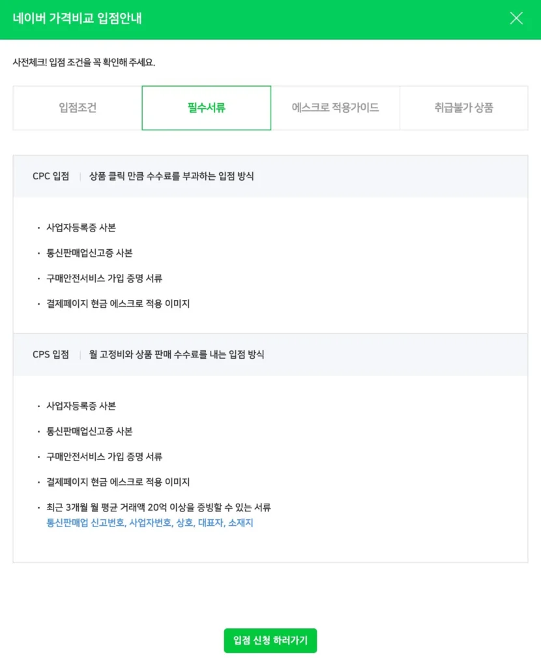View the 취급불가 상품 tab
541x668 pixels.
coord(464,108)
